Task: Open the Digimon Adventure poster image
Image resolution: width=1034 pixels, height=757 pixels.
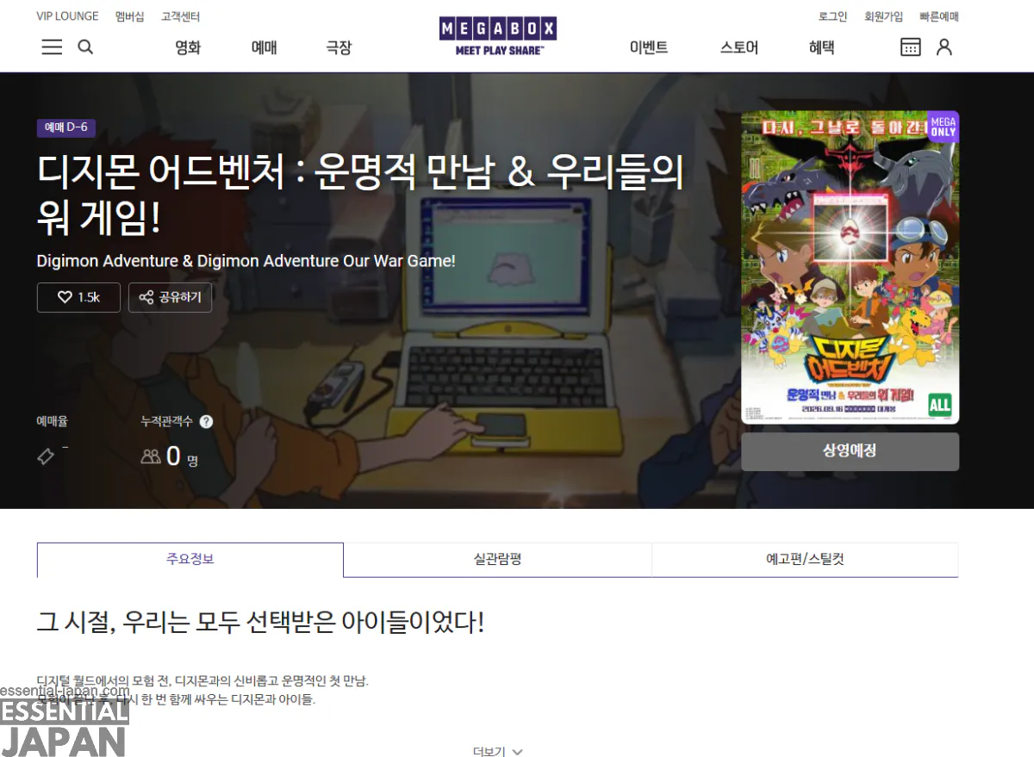Action: (850, 268)
